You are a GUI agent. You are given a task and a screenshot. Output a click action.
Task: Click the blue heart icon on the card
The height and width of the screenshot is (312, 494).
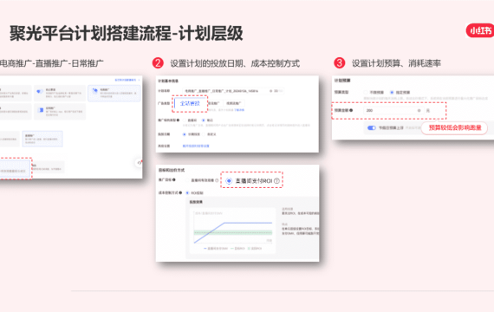click(39, 91)
